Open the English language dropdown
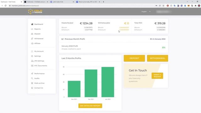The image size is (201, 113). (146, 12)
